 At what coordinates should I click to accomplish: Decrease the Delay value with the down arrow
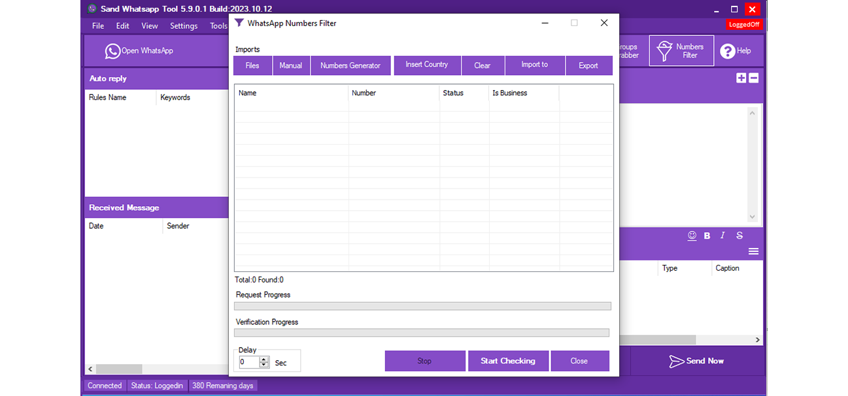point(264,365)
